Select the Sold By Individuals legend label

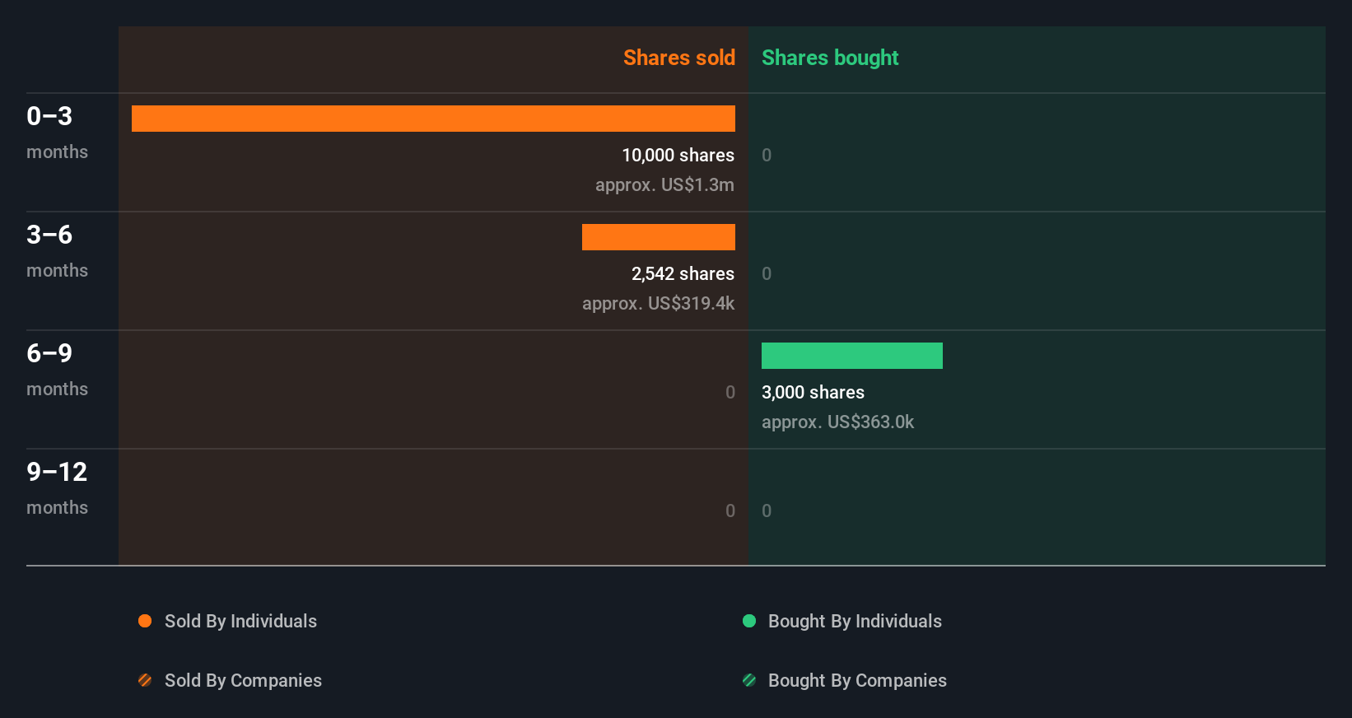pyautogui.click(x=240, y=621)
